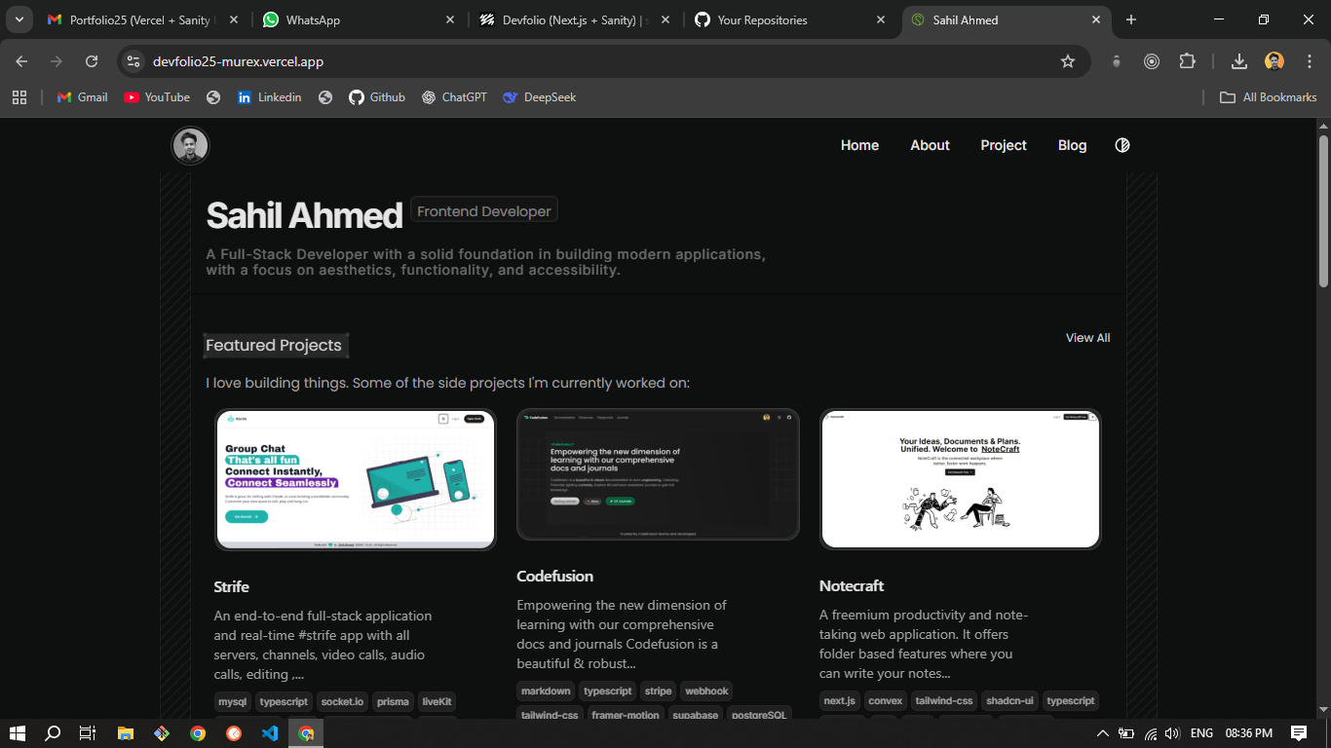
Task: Click the Codefusion project title
Action: (554, 577)
